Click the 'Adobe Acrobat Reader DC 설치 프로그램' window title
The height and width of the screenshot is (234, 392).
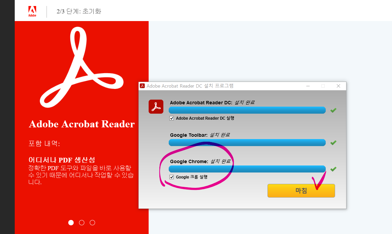(190, 86)
